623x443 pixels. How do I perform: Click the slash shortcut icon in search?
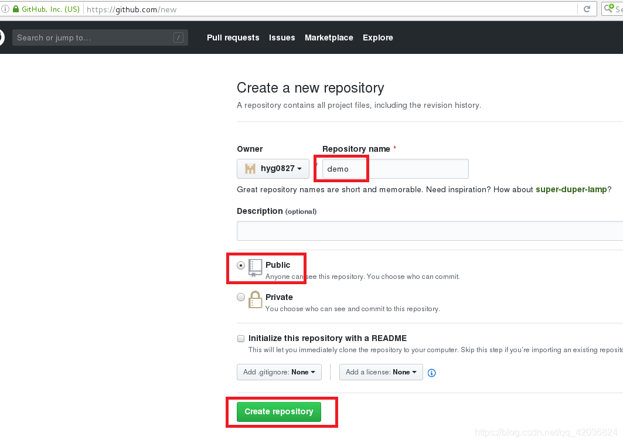pos(178,38)
